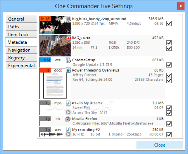Open the General settings tab
Screen dimensions: 188x154
(21, 19)
